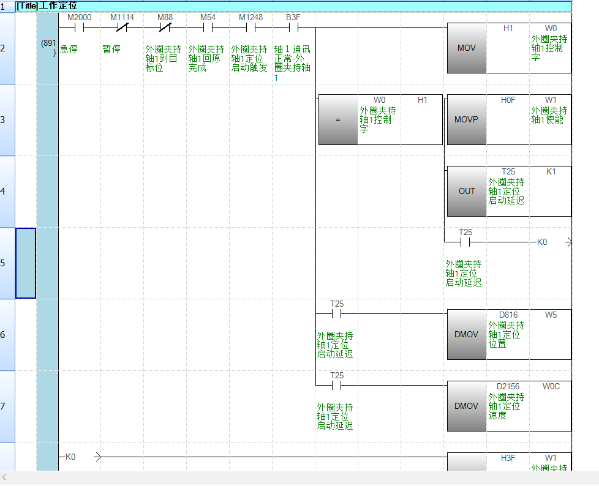Click the horizontal scrollbar left arrow
The width and height of the screenshot is (599, 486).
(x=5, y=477)
